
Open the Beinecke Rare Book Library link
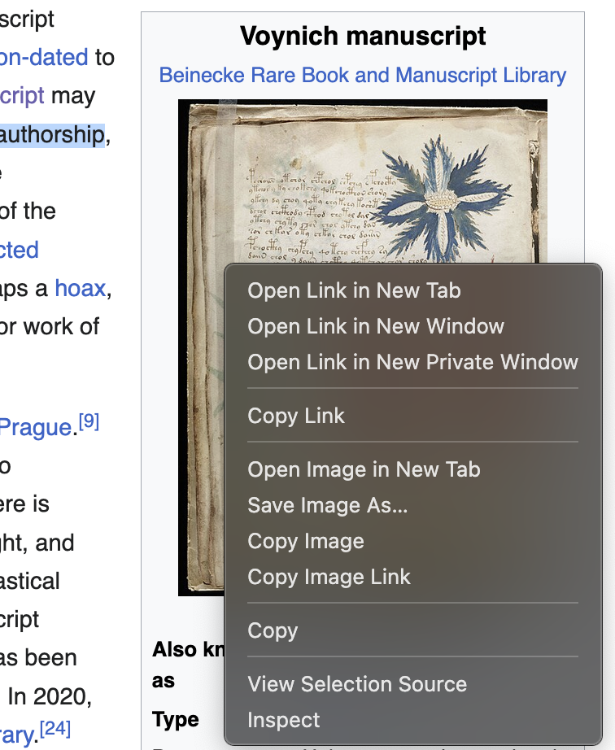tap(363, 75)
